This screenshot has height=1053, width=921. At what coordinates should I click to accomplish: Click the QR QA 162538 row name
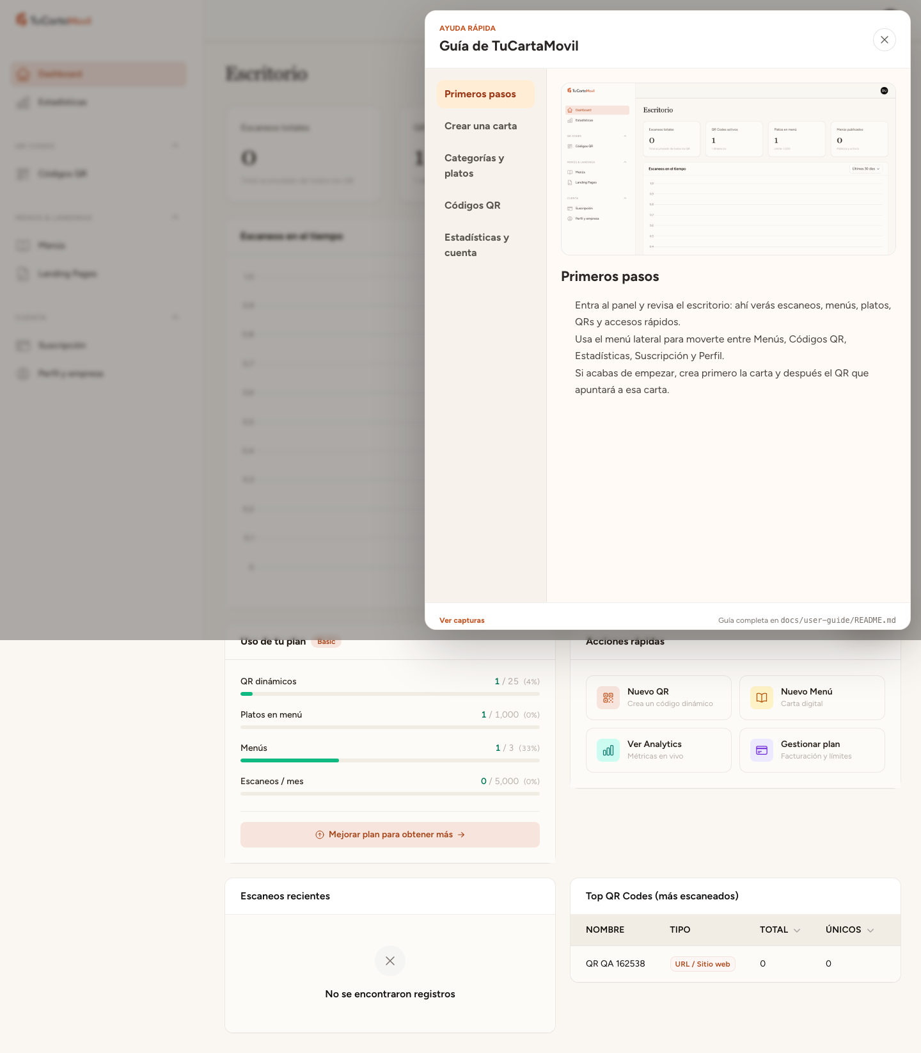tap(615, 964)
